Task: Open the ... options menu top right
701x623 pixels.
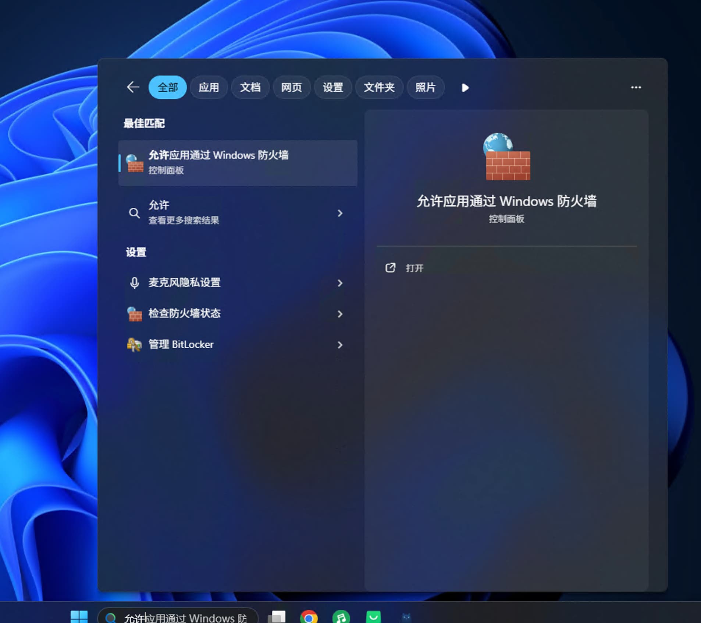Action: [x=636, y=87]
